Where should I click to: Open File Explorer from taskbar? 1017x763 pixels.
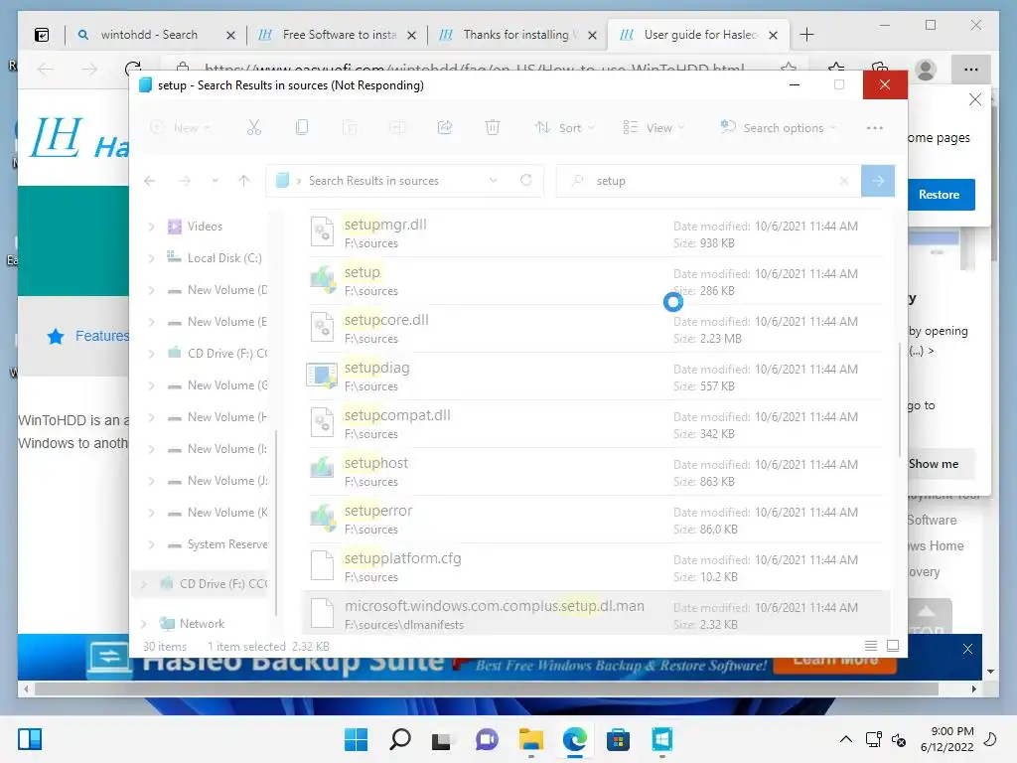point(531,739)
